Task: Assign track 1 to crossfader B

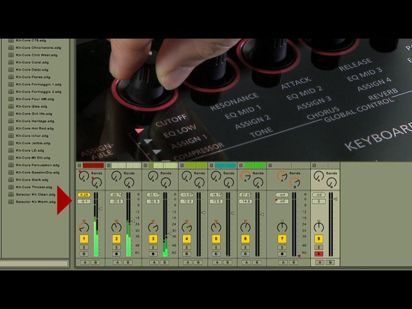Action: [x=95, y=262]
